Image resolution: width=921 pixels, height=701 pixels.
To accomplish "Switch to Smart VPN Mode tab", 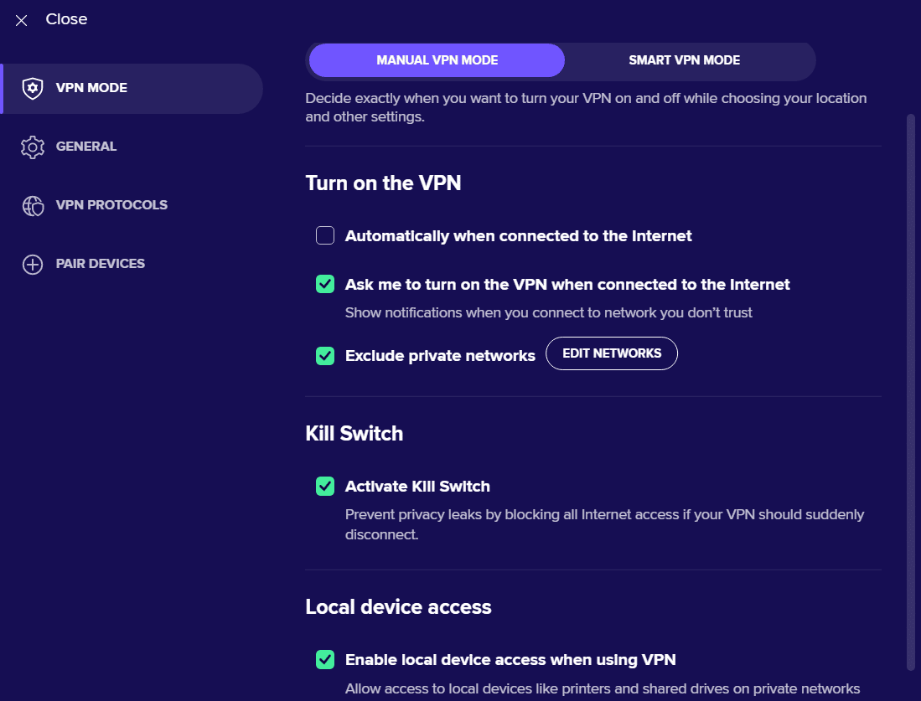I will point(685,60).
